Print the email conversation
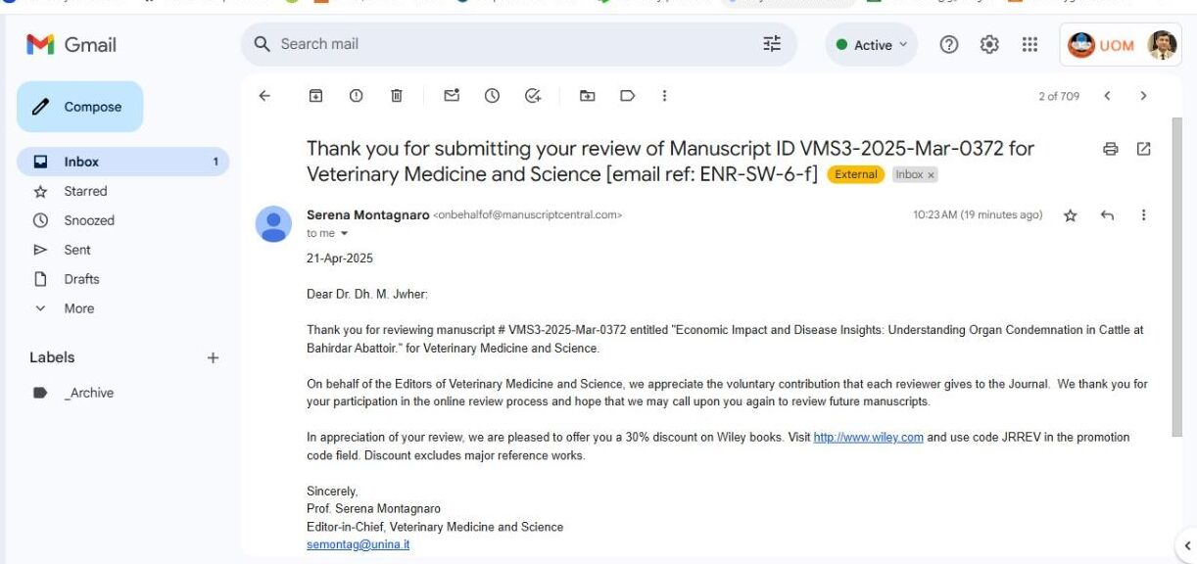Viewport: 1197px width, 564px height. pyautogui.click(x=1110, y=149)
